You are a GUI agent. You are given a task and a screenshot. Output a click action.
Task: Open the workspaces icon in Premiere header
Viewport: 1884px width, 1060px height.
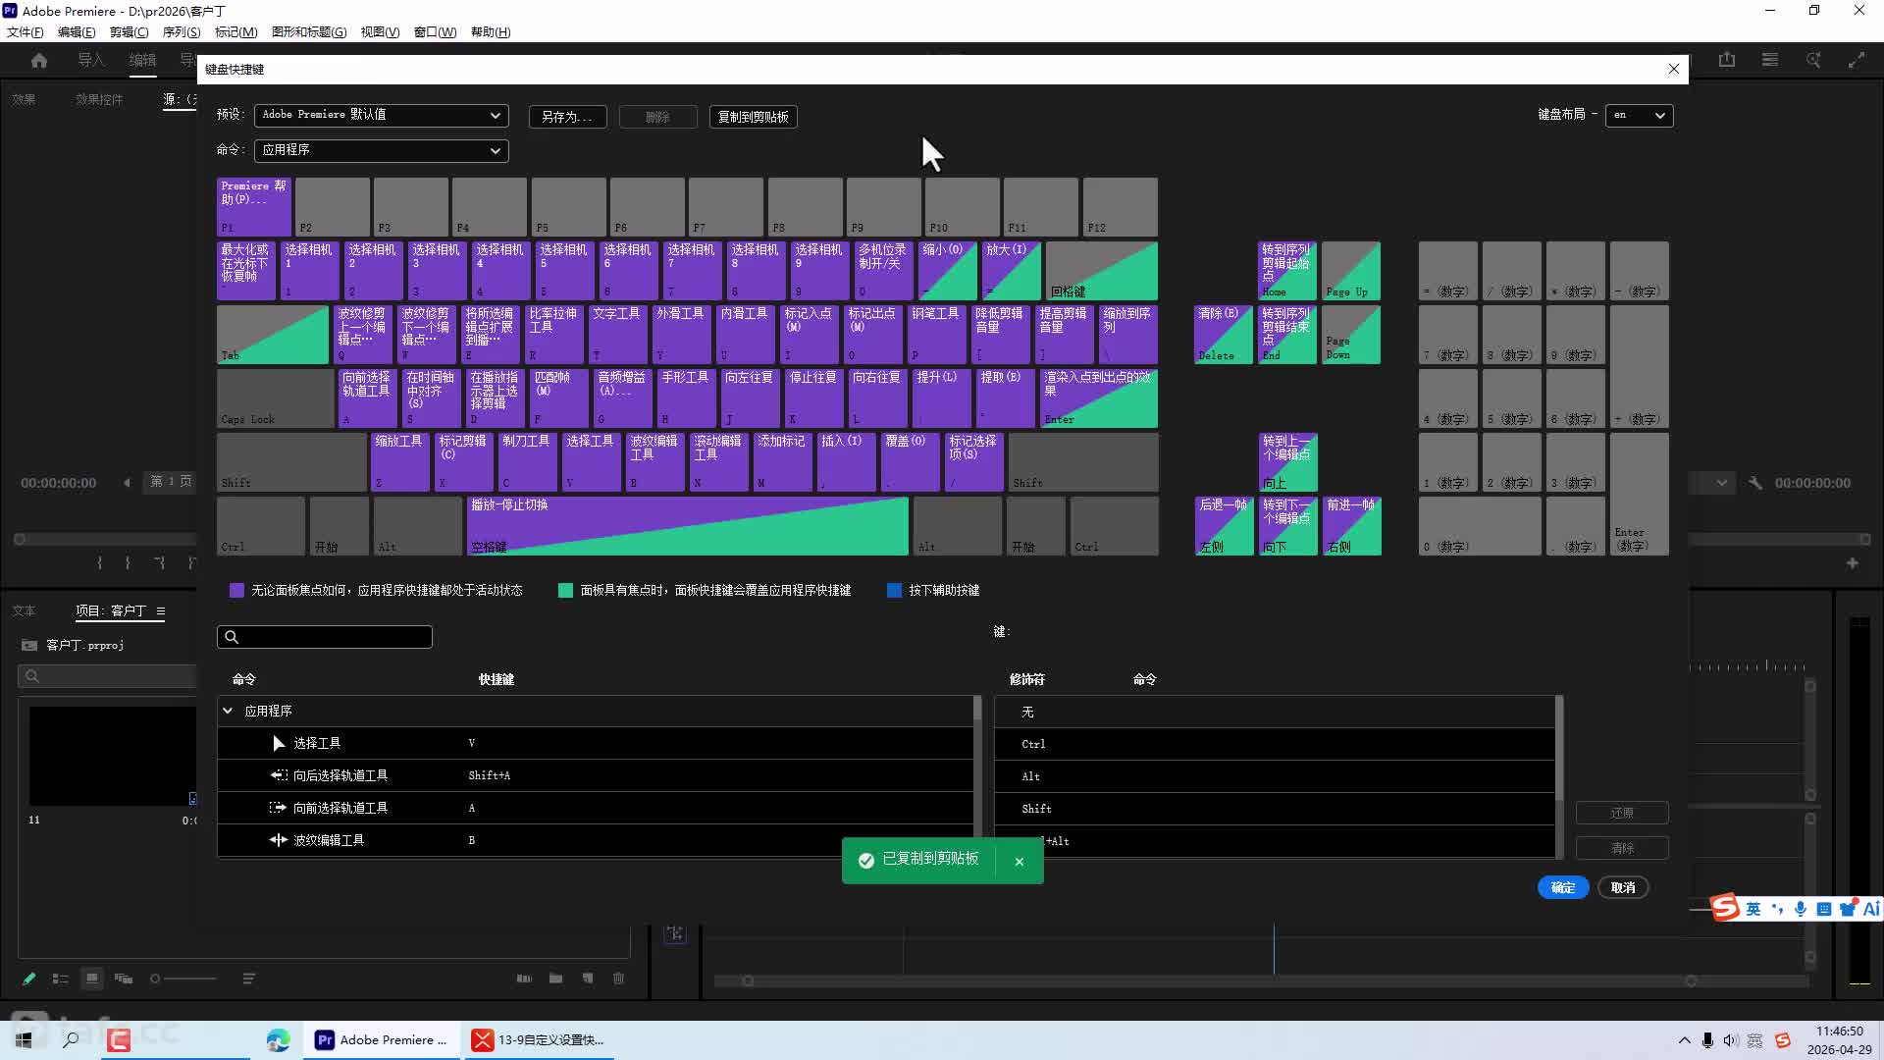point(1770,60)
